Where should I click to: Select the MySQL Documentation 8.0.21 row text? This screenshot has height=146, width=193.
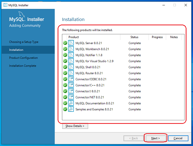[x=95, y=103]
